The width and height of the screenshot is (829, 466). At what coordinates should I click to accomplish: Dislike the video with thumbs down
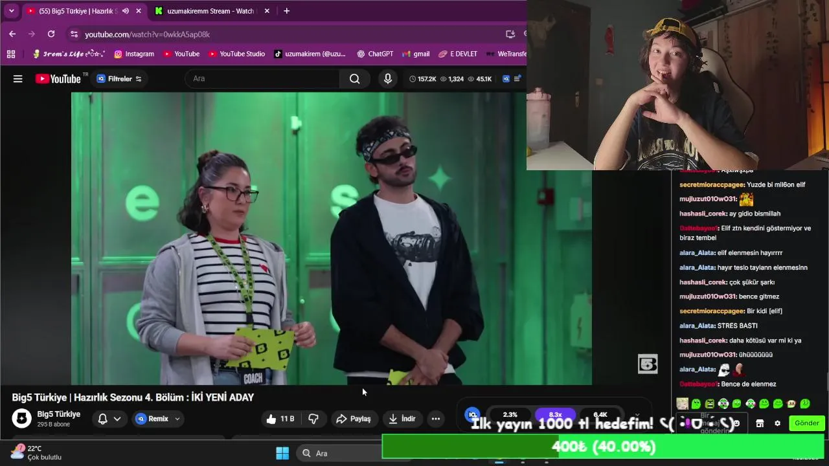click(x=313, y=419)
